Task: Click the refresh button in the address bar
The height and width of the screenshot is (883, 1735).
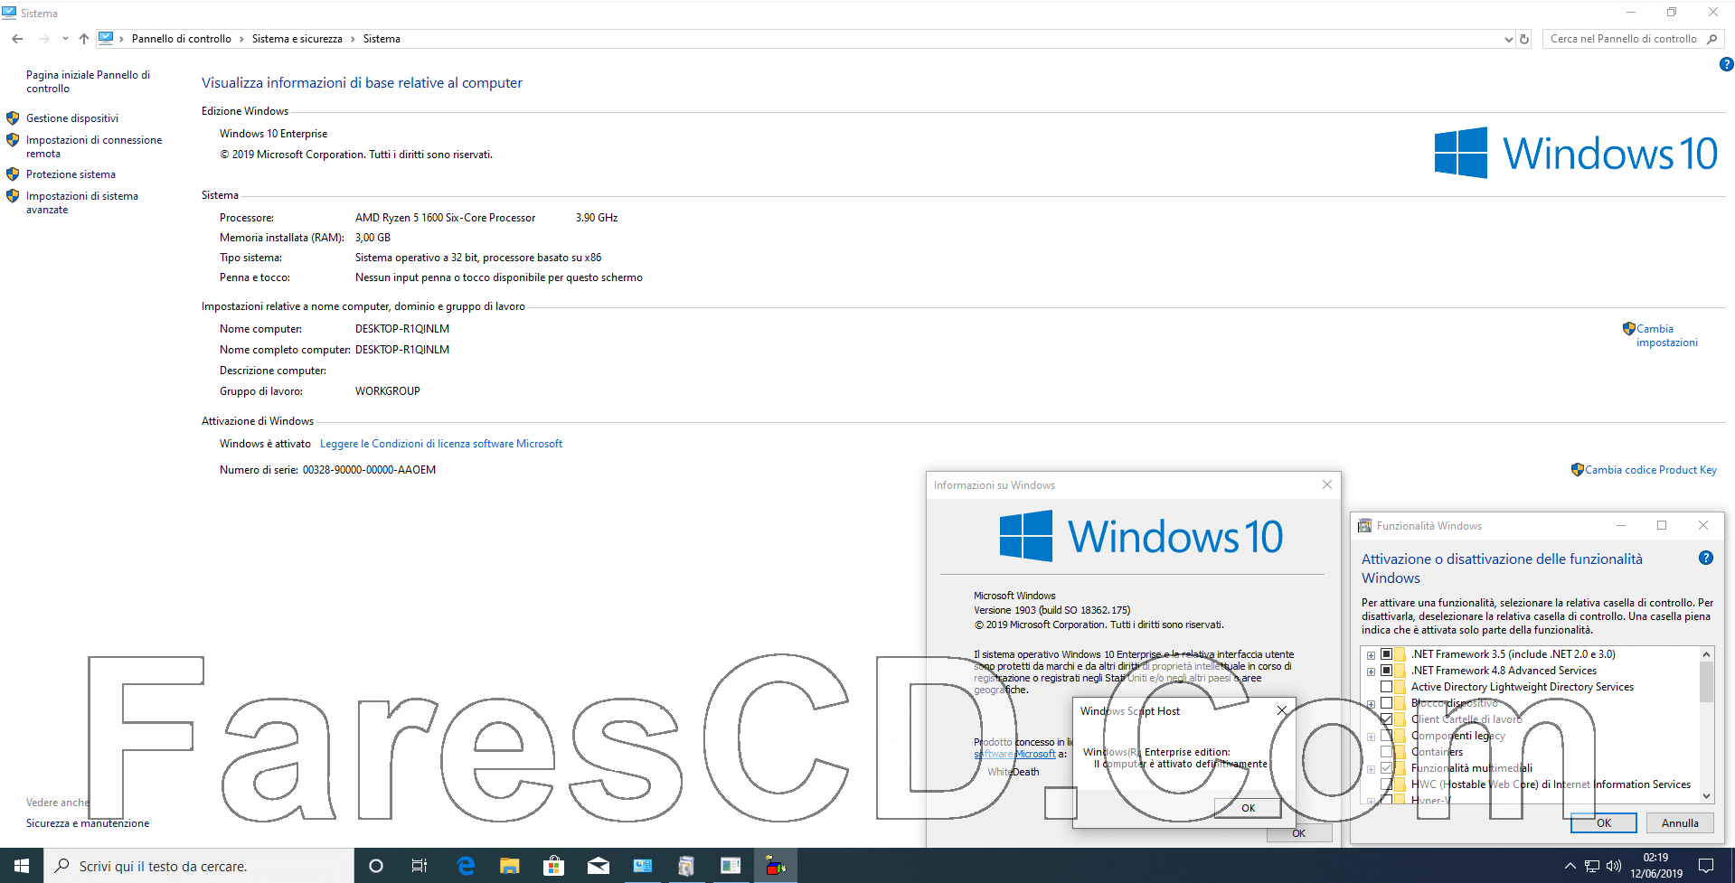Action: click(1524, 39)
